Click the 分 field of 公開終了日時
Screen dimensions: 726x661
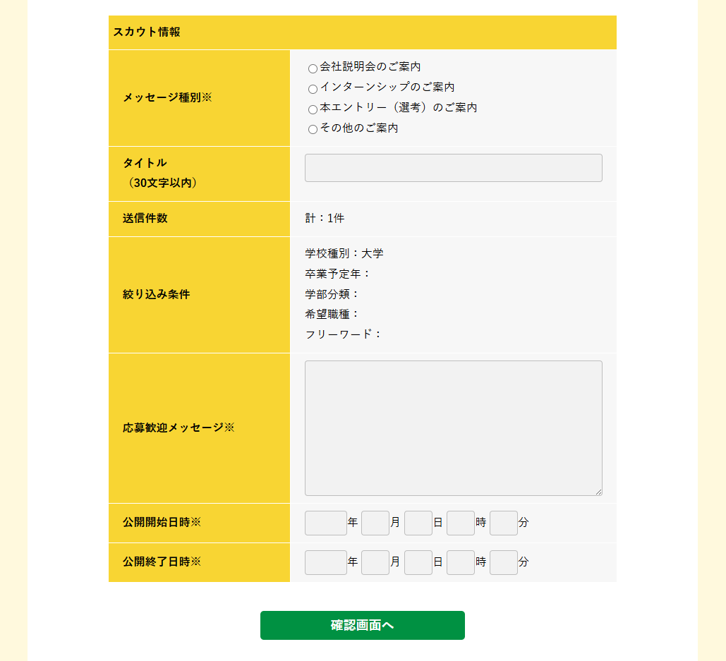[x=503, y=562]
